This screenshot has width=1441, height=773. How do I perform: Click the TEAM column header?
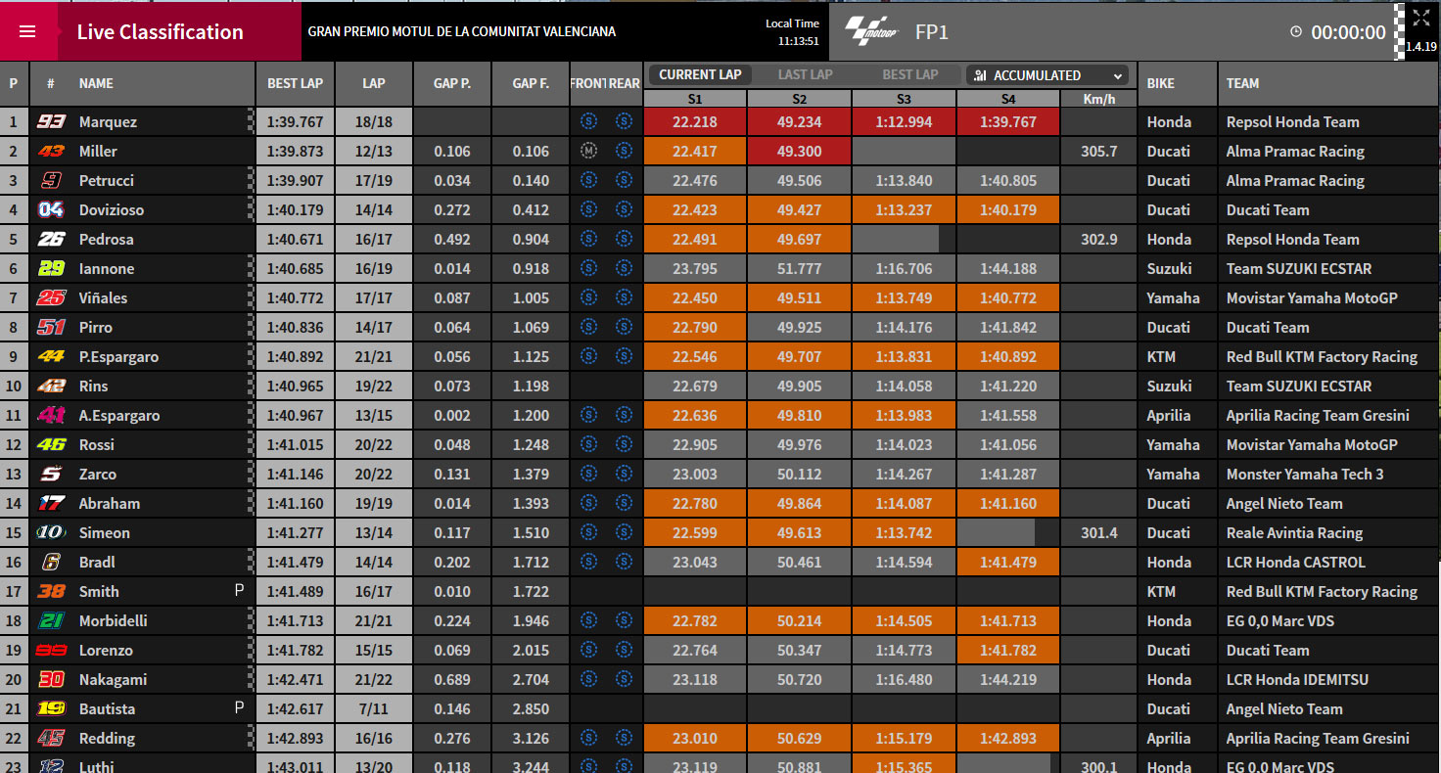pos(1242,83)
